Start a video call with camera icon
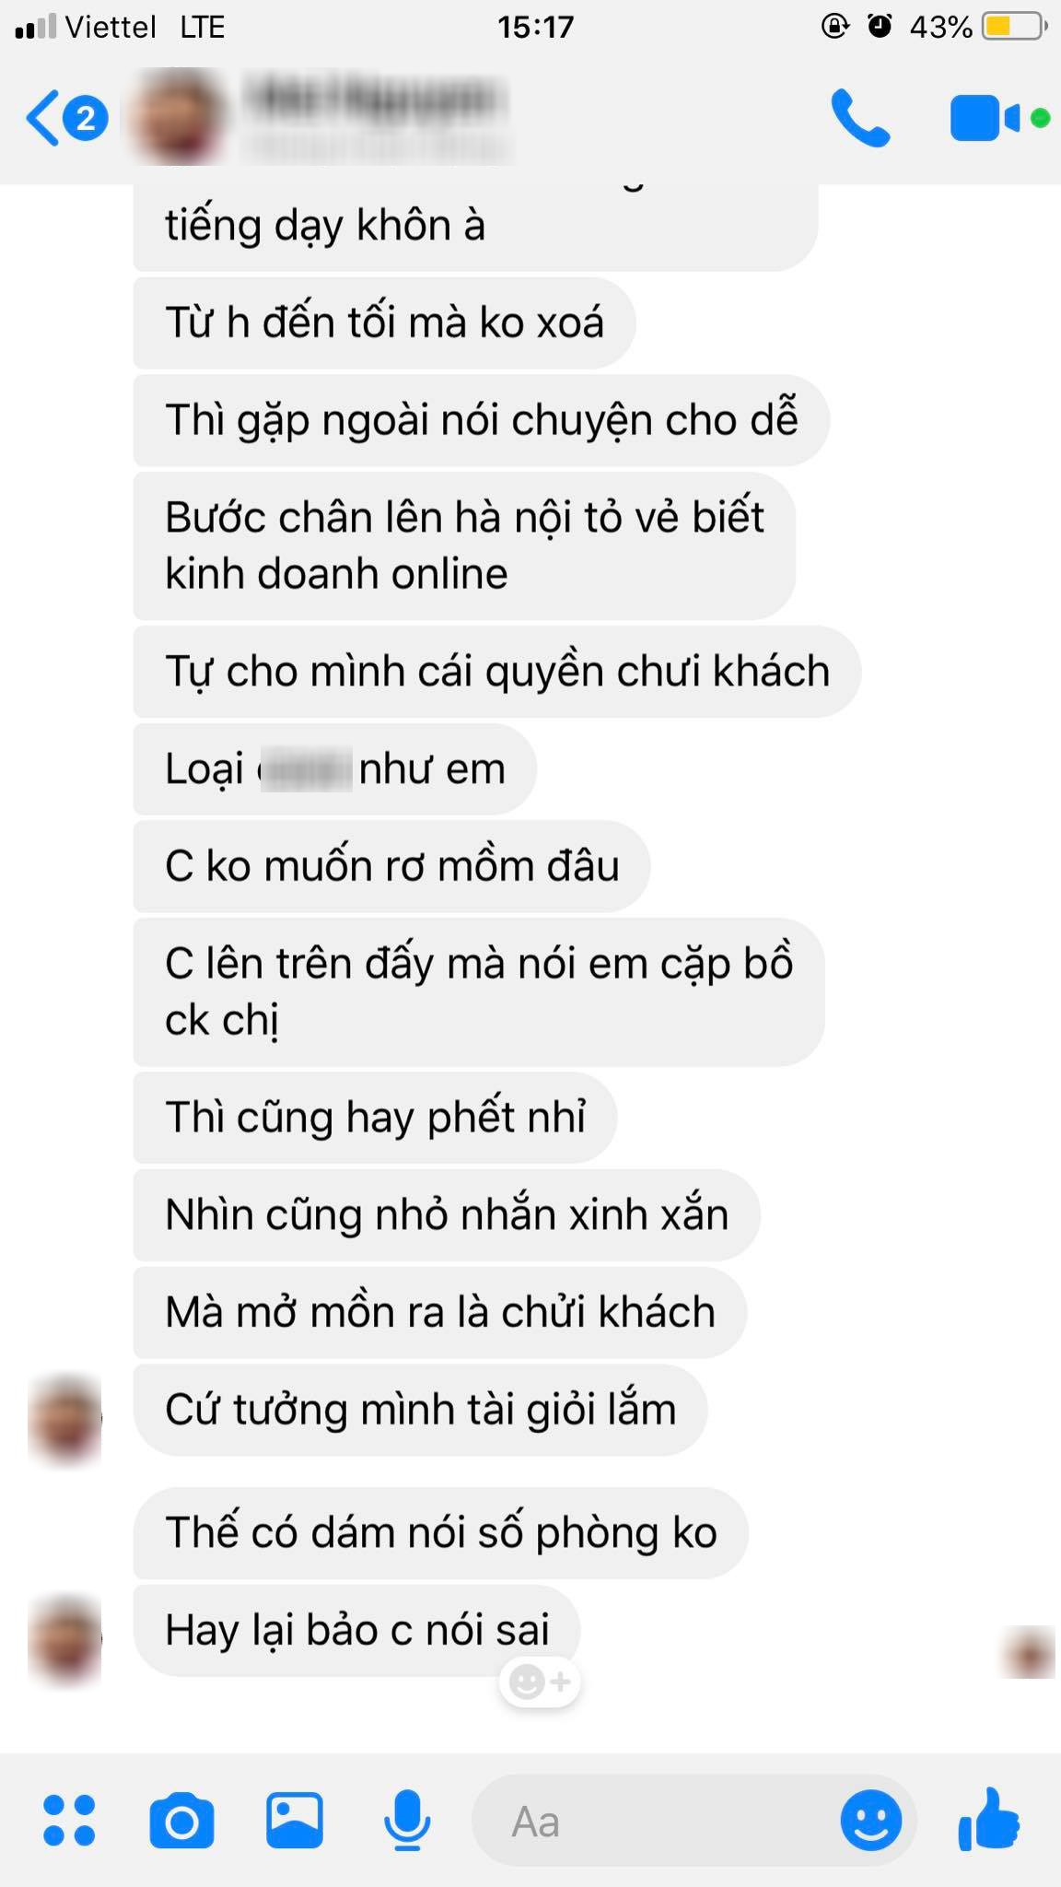This screenshot has width=1061, height=1887. (x=999, y=118)
